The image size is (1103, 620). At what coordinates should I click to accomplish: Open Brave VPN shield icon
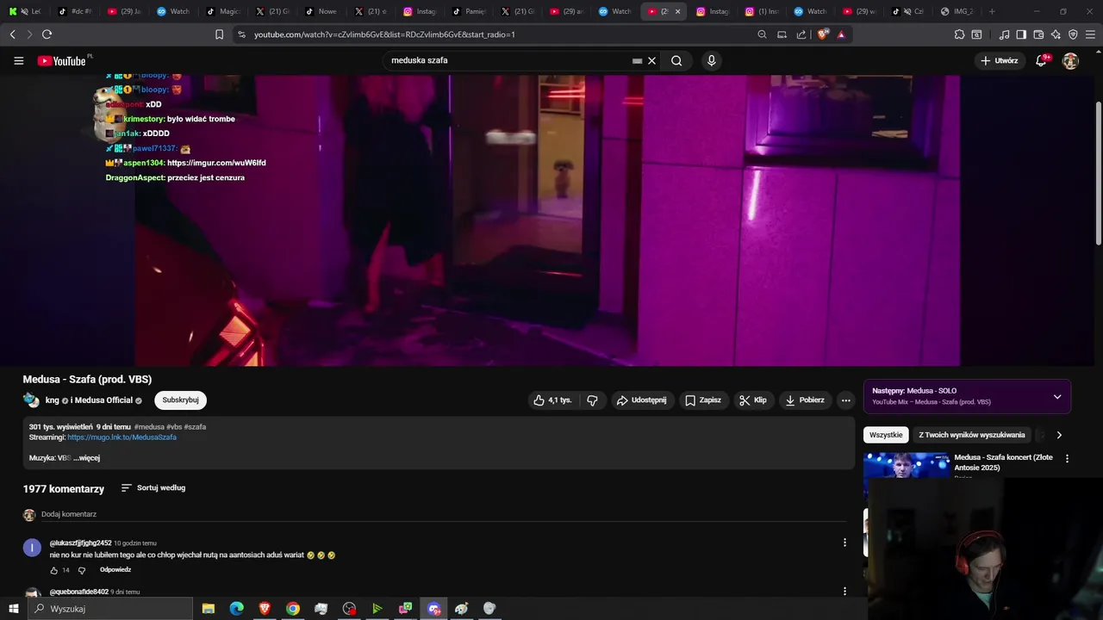point(1073,34)
